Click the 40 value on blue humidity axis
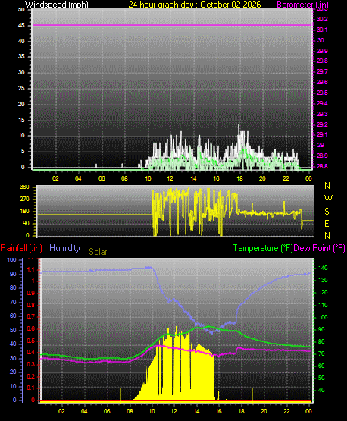The image size is (347, 421). (13, 344)
